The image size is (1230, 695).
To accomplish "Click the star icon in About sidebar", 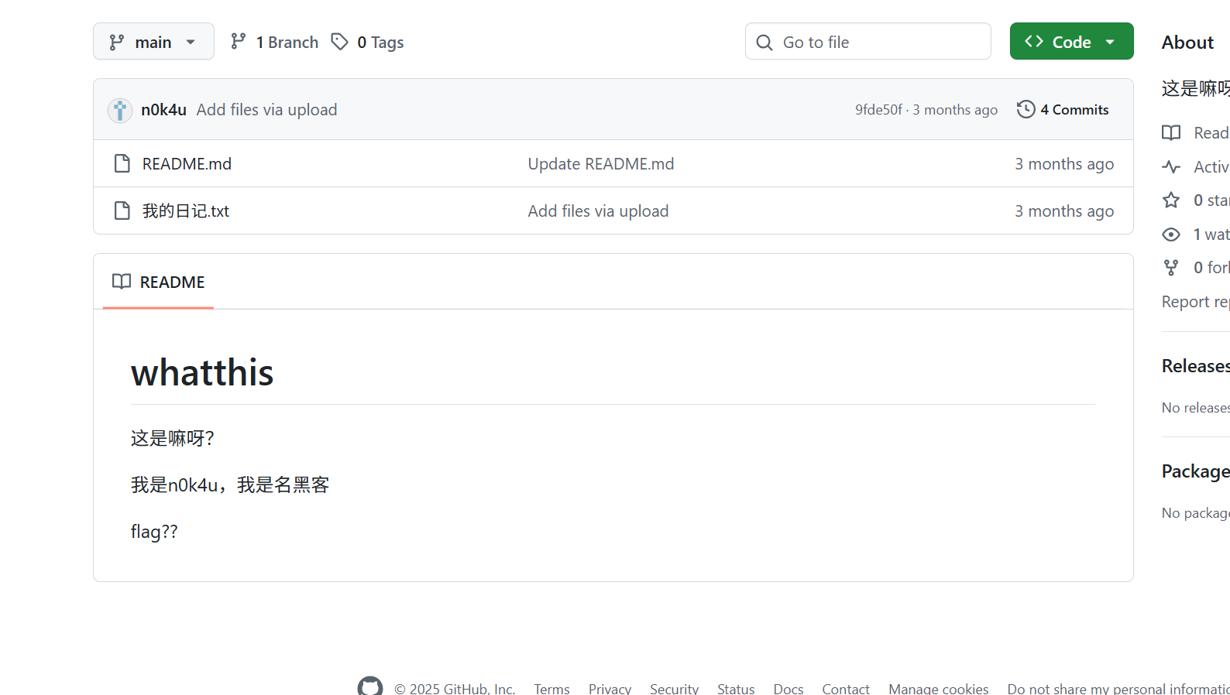I will point(1171,200).
